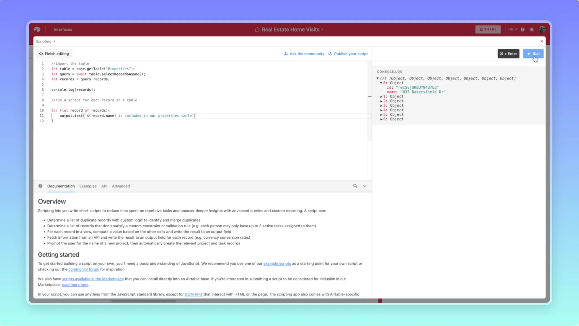
Task: Collapse the documentation panel with the chevron
Action: [x=365, y=186]
